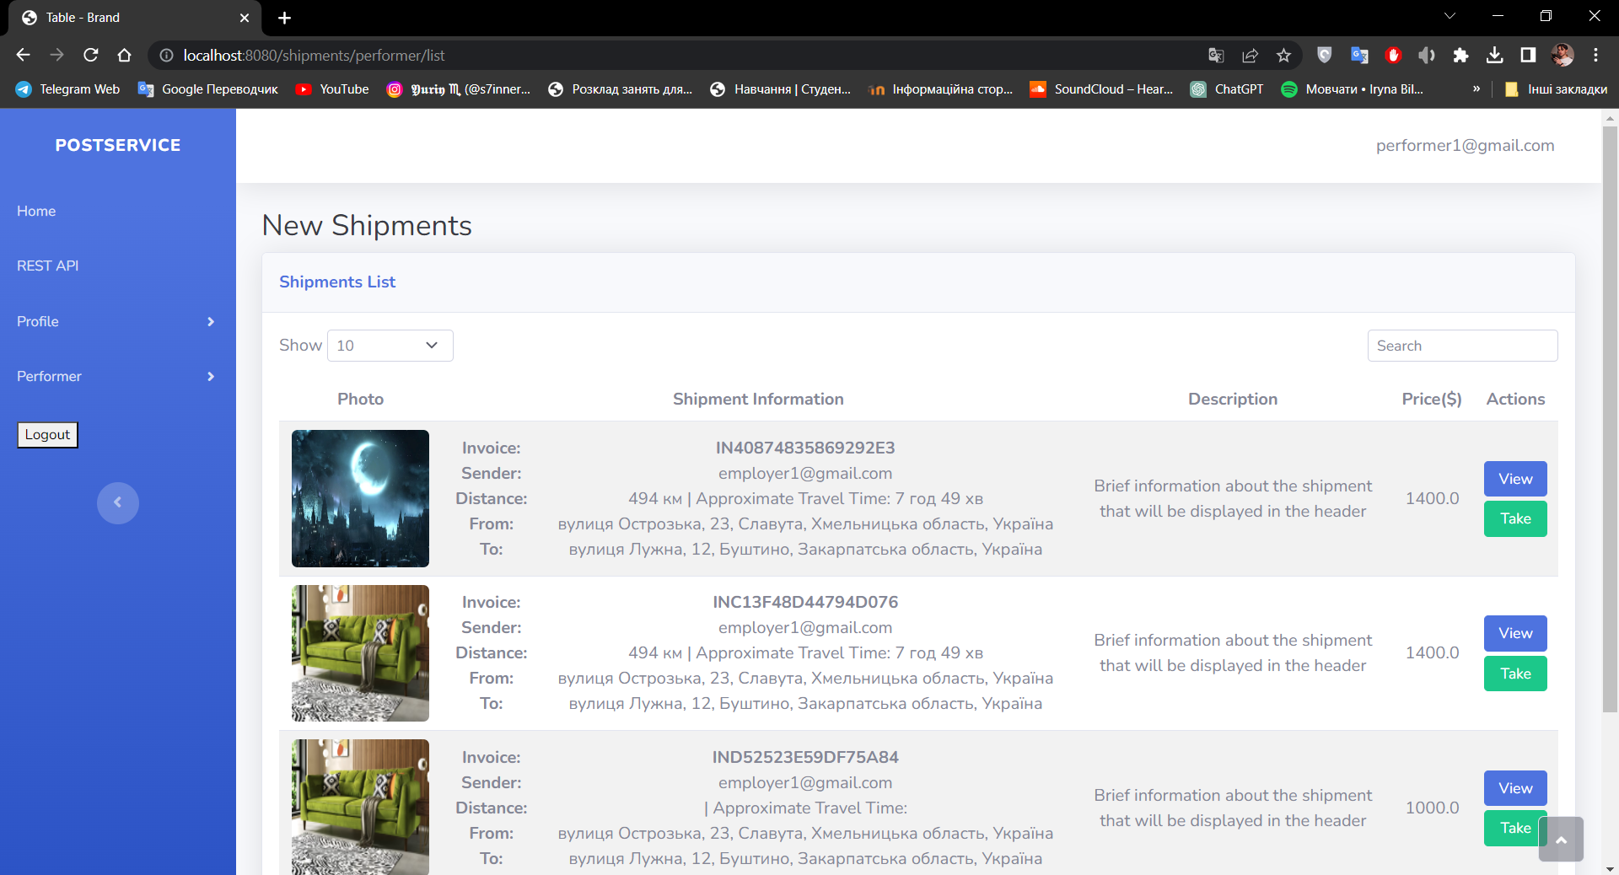Open YouTube bookmark

[x=332, y=89]
